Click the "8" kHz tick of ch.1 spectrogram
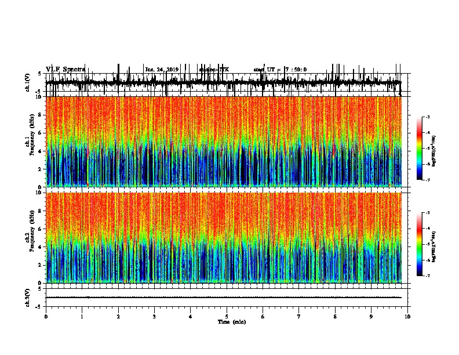 tap(40, 115)
